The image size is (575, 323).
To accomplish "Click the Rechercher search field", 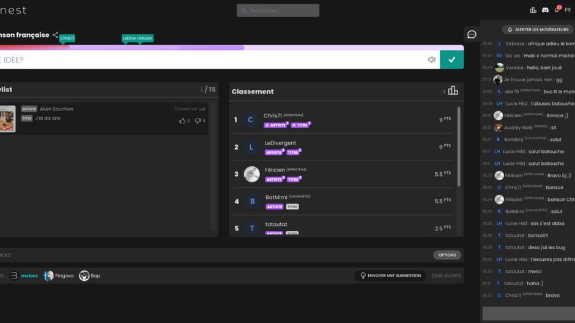I will [278, 10].
